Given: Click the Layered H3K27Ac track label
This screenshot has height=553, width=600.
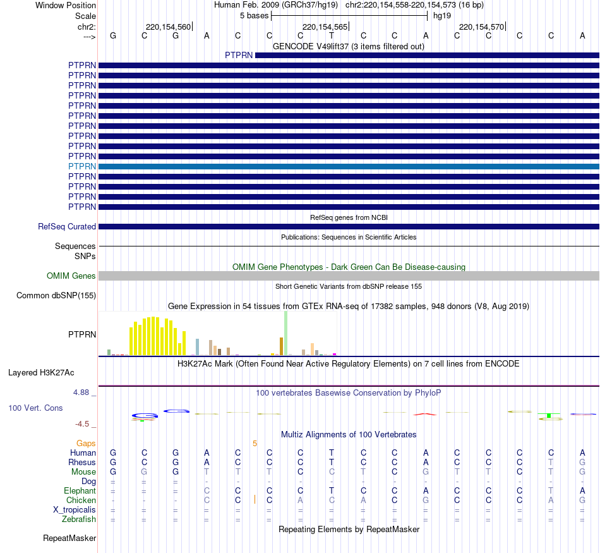Looking at the screenshot, I should [41, 373].
